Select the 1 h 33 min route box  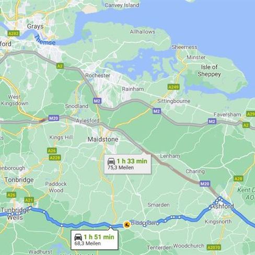[128, 164]
